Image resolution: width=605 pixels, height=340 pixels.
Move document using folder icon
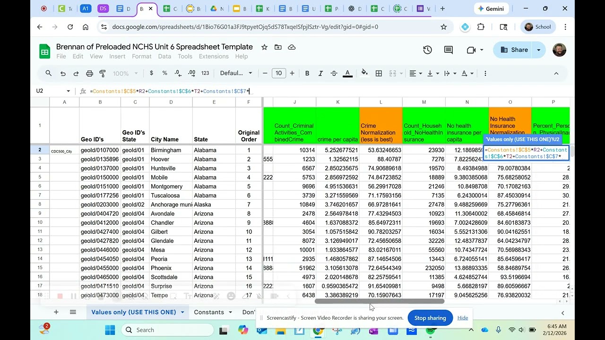(x=278, y=47)
